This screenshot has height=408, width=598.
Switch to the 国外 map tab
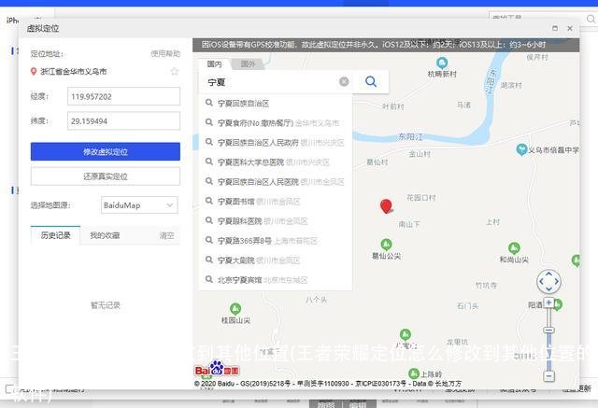click(x=248, y=63)
